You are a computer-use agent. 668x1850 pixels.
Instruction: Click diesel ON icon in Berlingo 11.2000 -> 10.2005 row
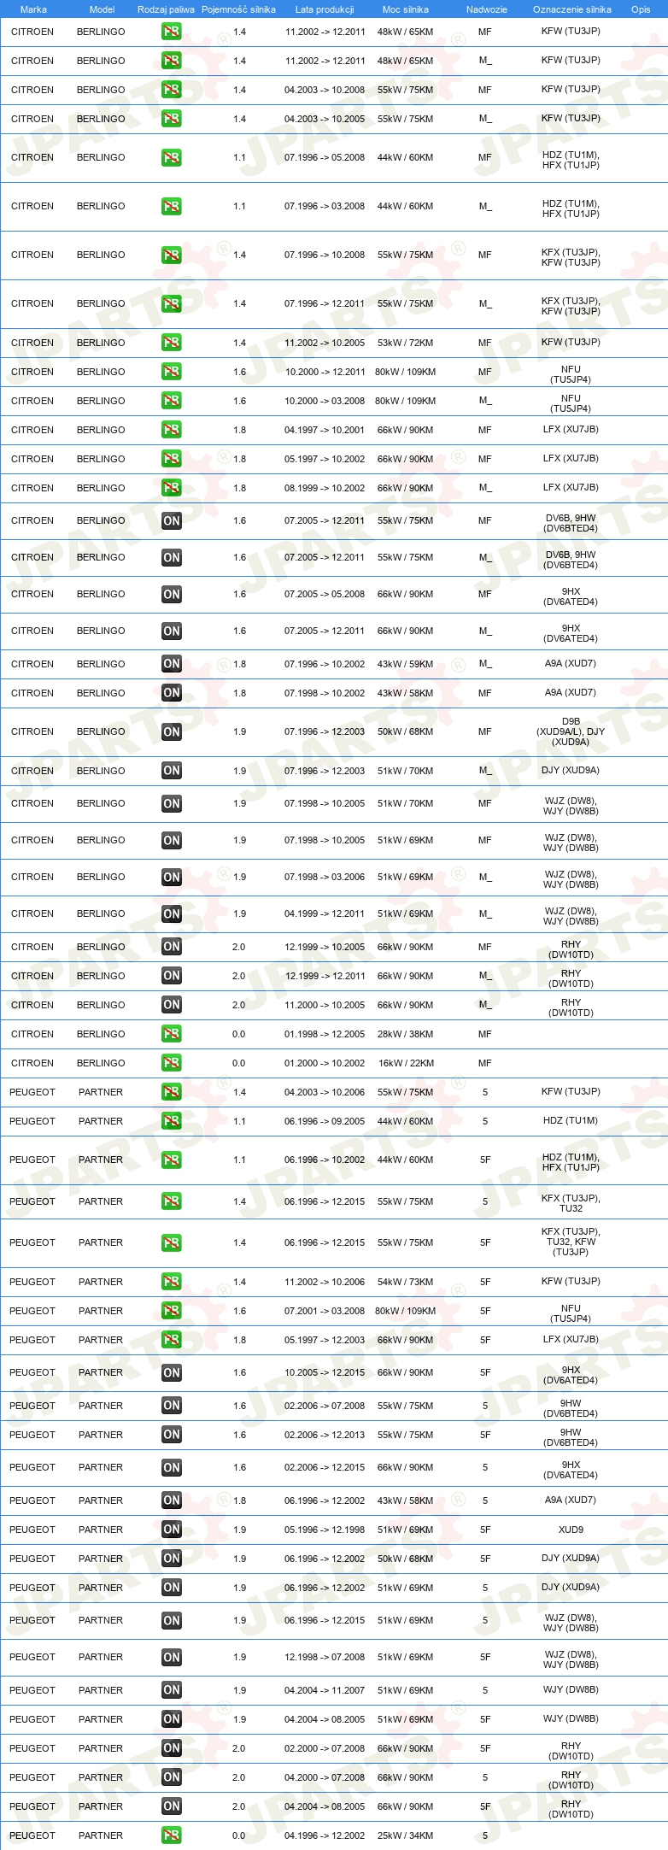coord(172,1005)
